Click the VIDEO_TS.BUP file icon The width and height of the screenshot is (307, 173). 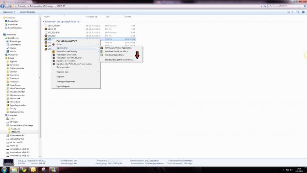click(46, 25)
